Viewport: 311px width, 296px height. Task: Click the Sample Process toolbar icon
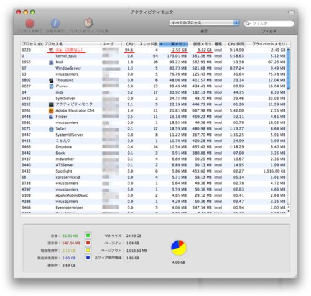pyautogui.click(x=88, y=23)
